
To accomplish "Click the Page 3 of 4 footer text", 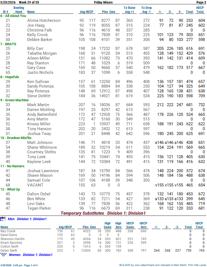I will coord(28,265).
